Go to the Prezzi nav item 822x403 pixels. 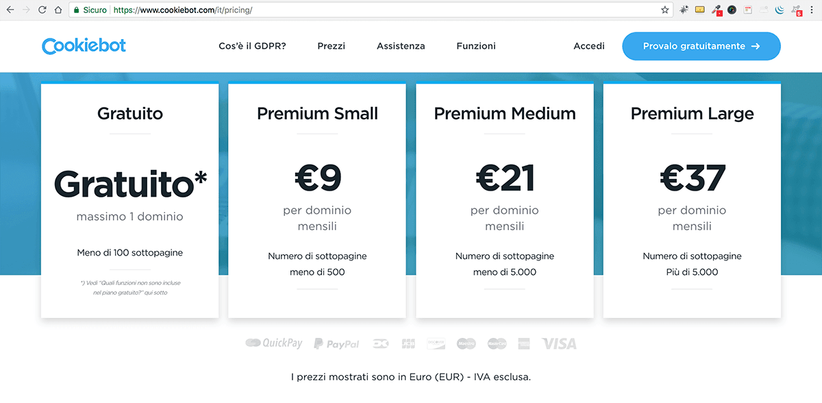point(332,46)
